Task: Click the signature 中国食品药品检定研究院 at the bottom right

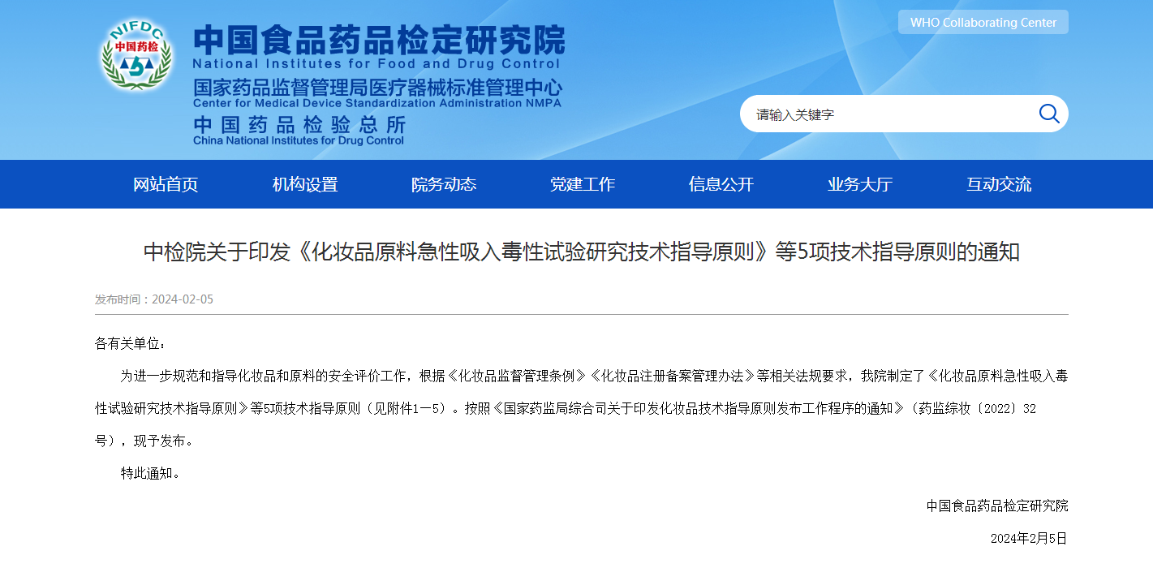Action: coord(997,506)
